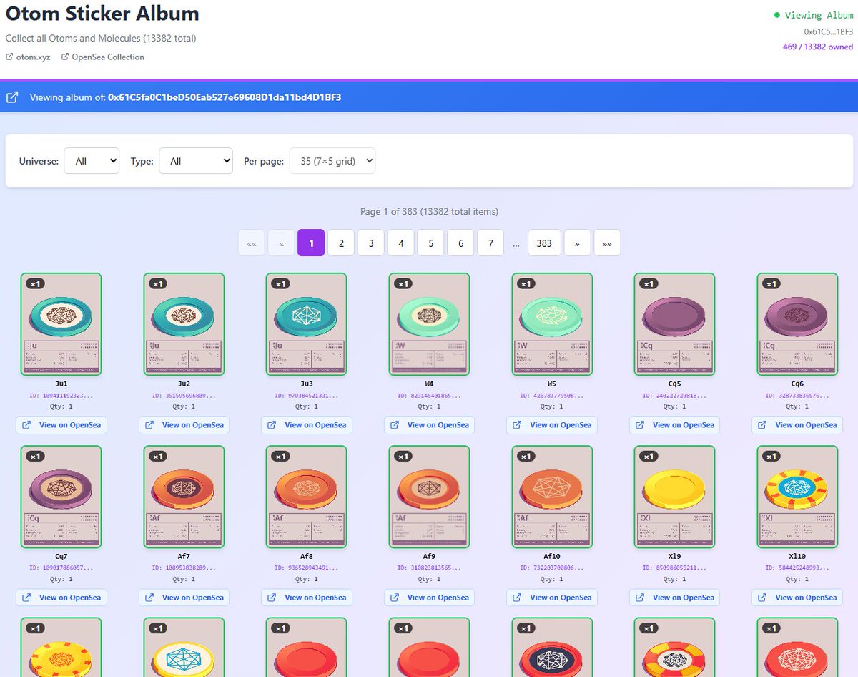Open the Ju2 sticker card
This screenshot has height=677, width=858.
(184, 324)
